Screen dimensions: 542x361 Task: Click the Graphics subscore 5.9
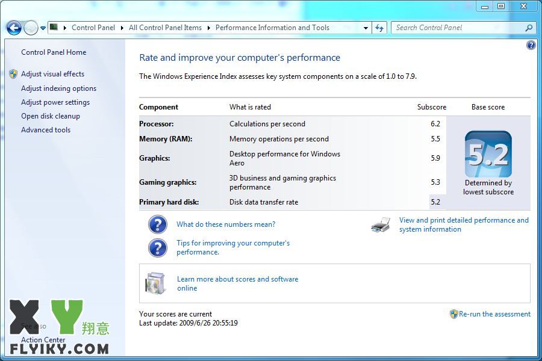pos(435,158)
